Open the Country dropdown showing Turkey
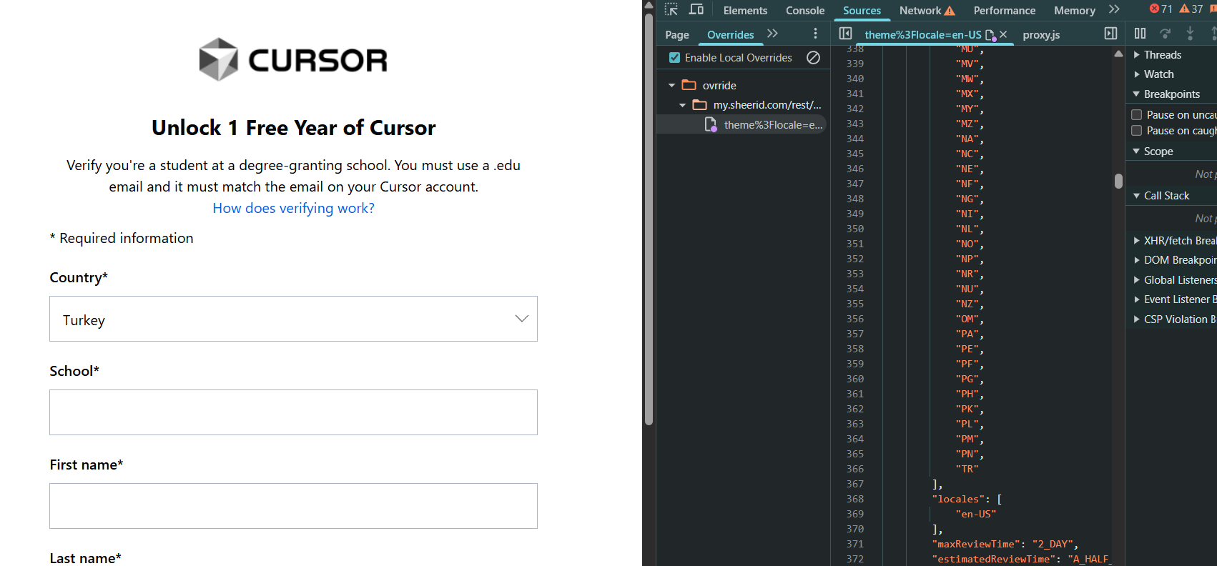Screen dimensions: 1217x566 tap(293, 319)
